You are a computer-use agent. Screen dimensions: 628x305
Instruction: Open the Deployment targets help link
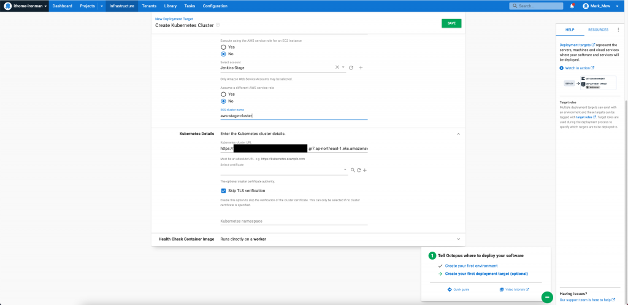577,45
